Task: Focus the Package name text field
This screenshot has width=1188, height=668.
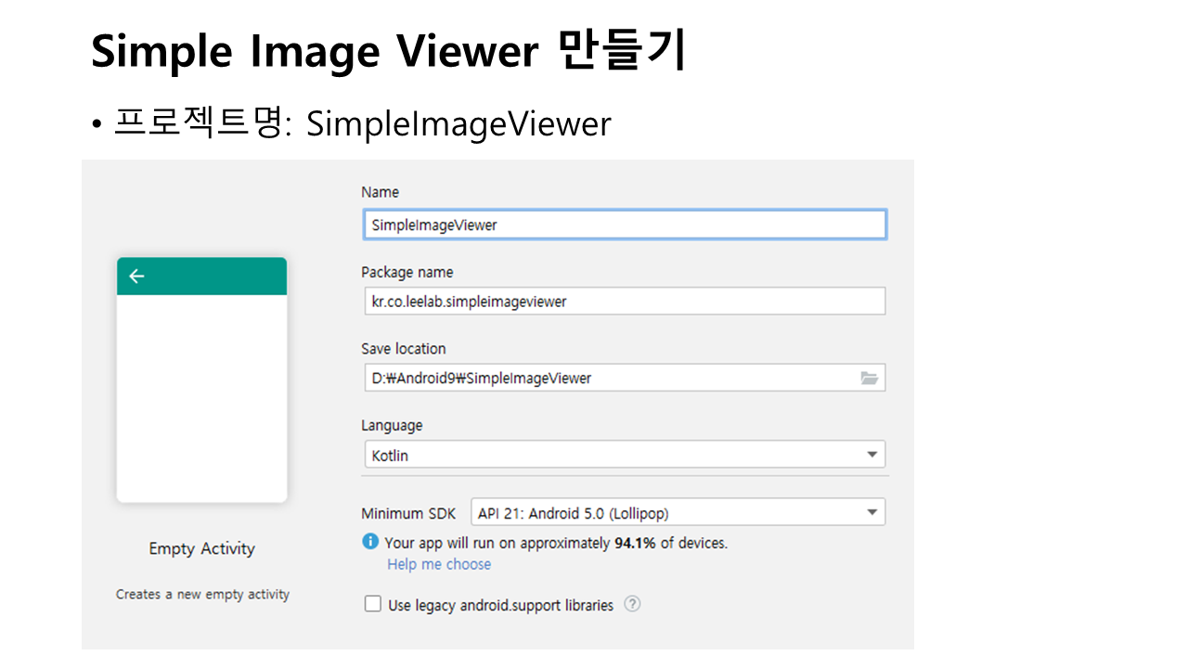Action: coord(624,302)
